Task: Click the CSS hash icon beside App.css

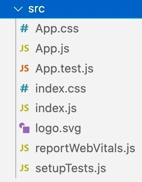Action: coord(24,29)
